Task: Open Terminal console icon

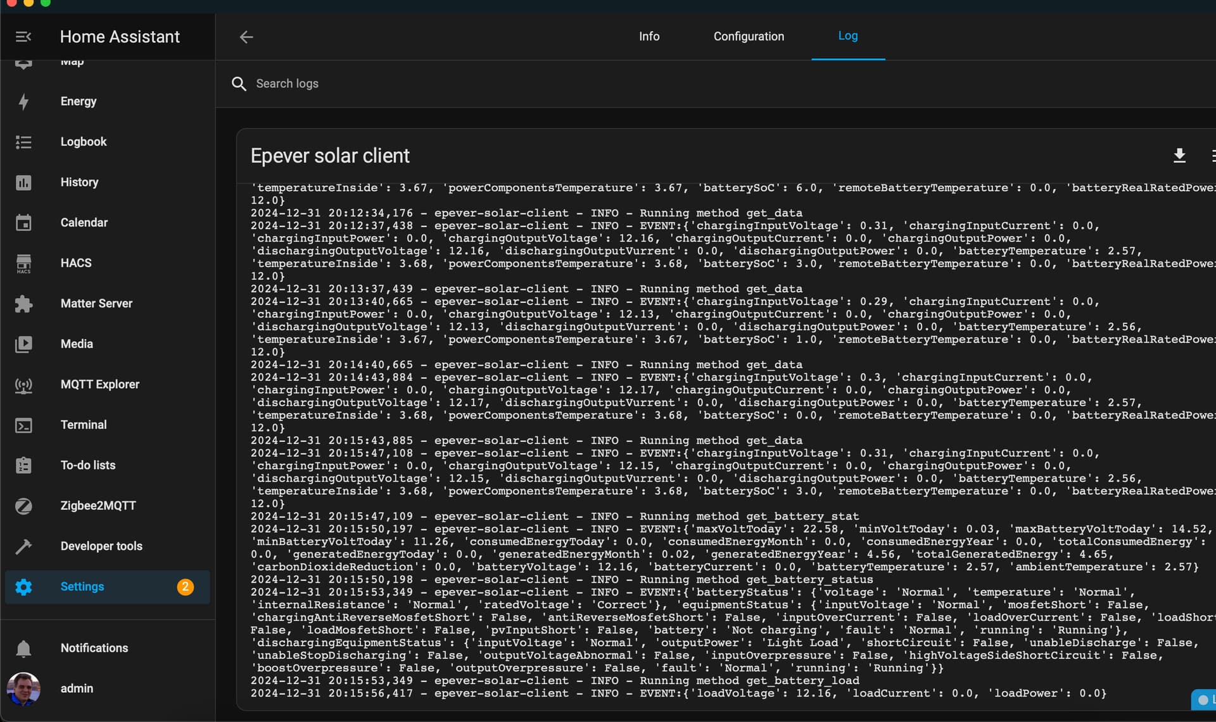Action: (x=23, y=425)
